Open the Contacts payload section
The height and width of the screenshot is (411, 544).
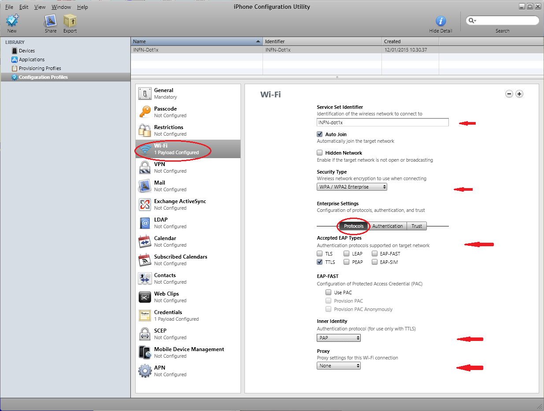tap(188, 278)
